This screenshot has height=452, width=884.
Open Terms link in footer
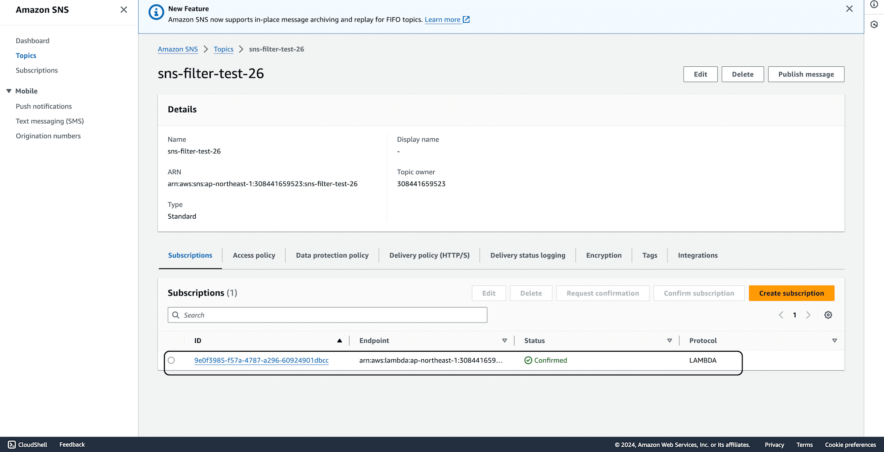pyautogui.click(x=804, y=445)
